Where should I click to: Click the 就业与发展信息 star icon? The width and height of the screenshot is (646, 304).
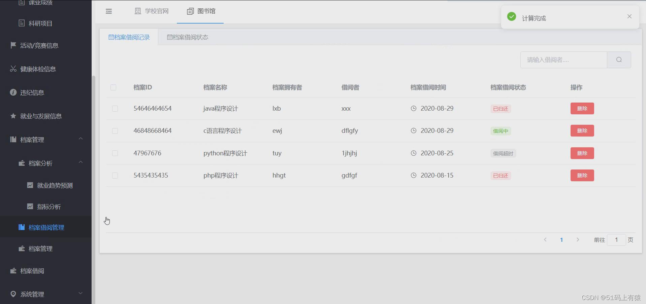click(13, 116)
